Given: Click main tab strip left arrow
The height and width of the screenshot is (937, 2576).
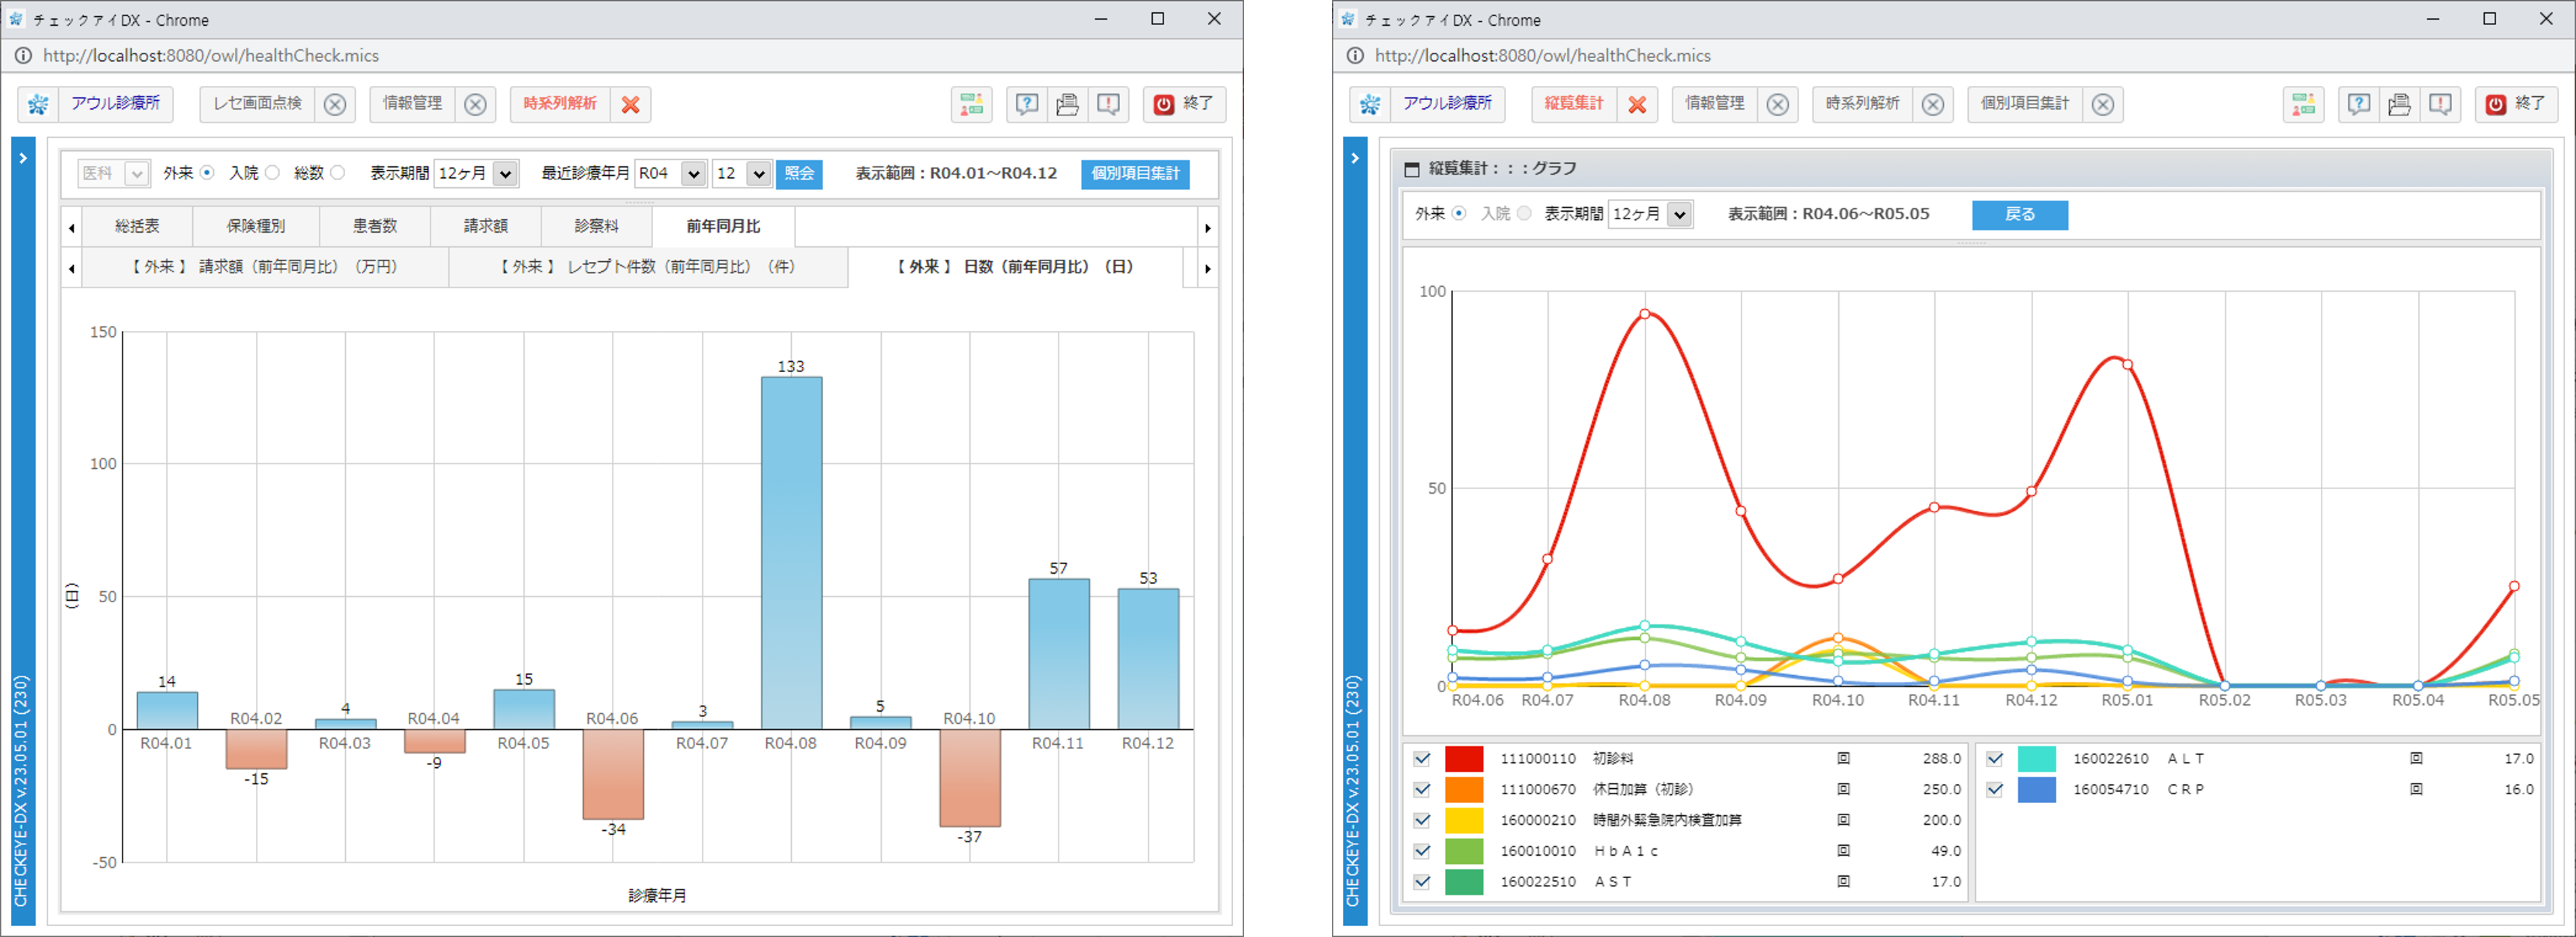Looking at the screenshot, I should point(72,228).
